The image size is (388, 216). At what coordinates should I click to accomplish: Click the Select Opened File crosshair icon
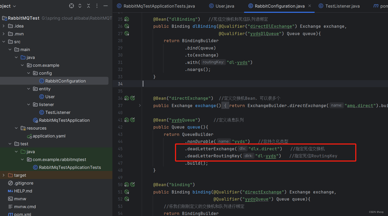pos(72,6)
